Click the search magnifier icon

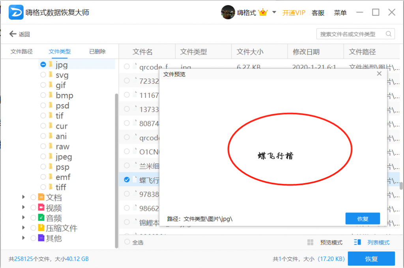click(x=389, y=34)
